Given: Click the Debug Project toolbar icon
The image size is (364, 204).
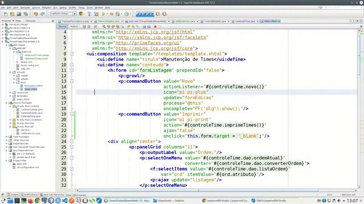Looking at the screenshot, I should [118, 14].
